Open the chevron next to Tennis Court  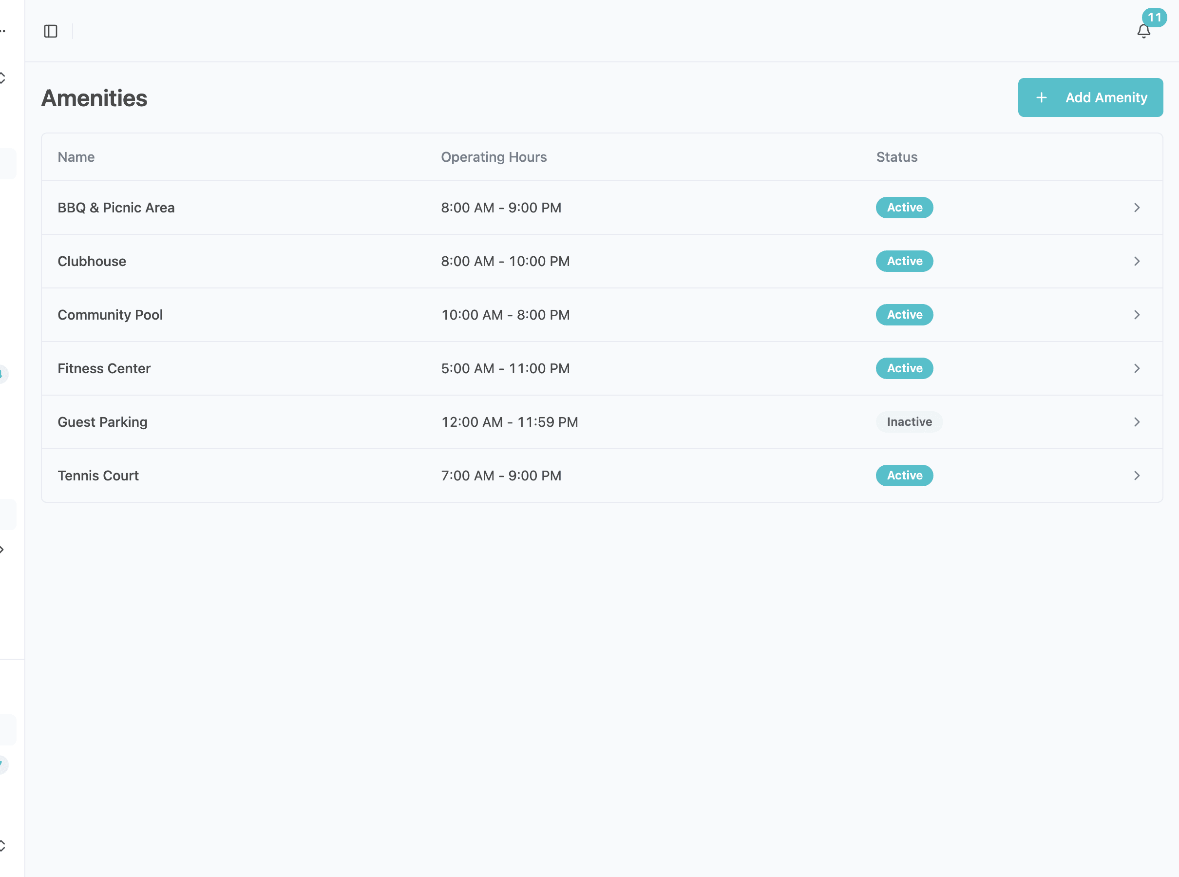1137,475
